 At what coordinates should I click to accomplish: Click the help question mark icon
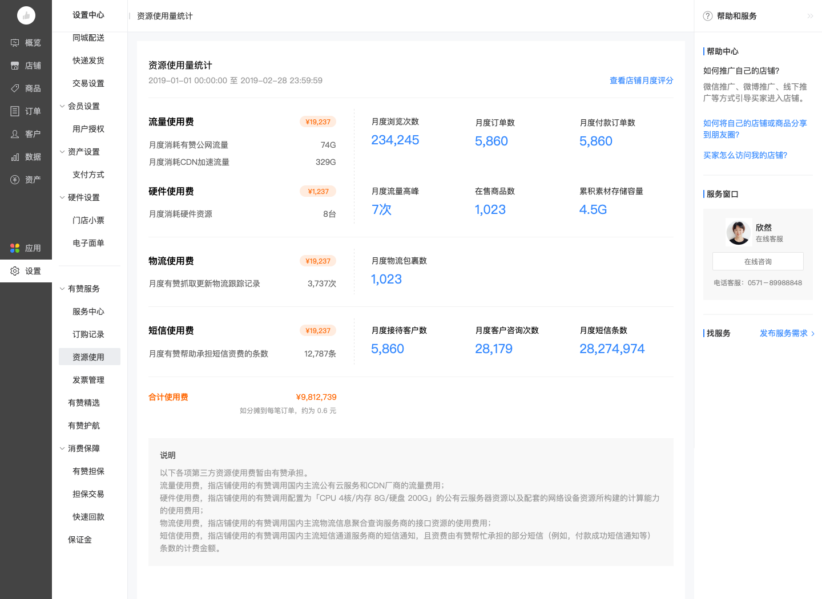coord(708,16)
